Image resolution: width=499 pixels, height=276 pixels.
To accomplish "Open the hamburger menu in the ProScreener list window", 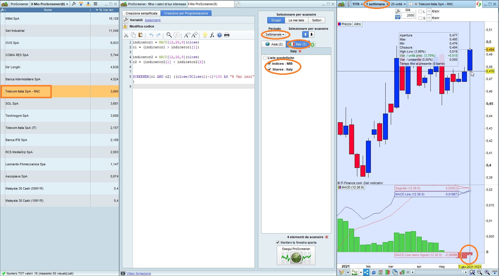I will point(95,4).
